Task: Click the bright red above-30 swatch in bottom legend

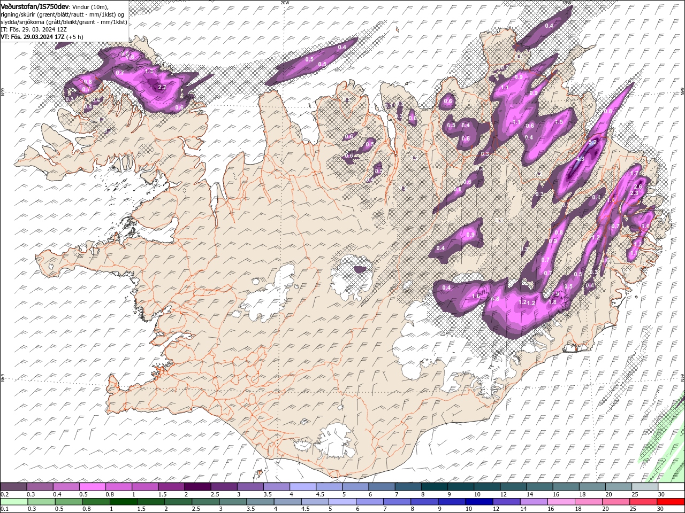Action: [671, 502]
